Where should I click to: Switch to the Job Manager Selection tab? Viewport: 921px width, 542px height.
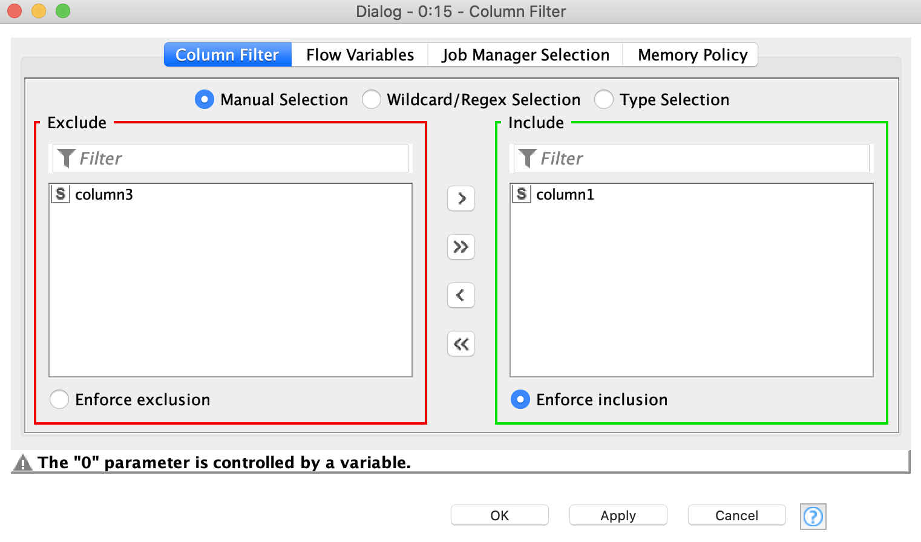pyautogui.click(x=525, y=54)
